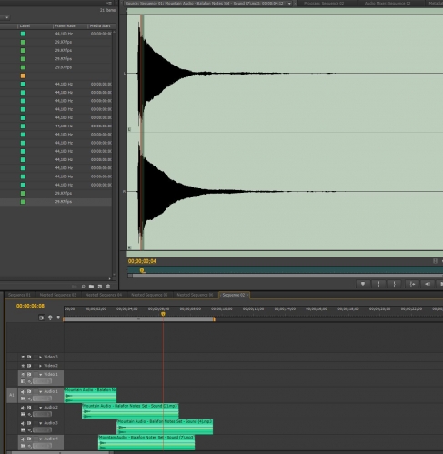Screen dimensions: 443x454
Task: Toggle sync lock on Audio 1 track
Action: 29,391
